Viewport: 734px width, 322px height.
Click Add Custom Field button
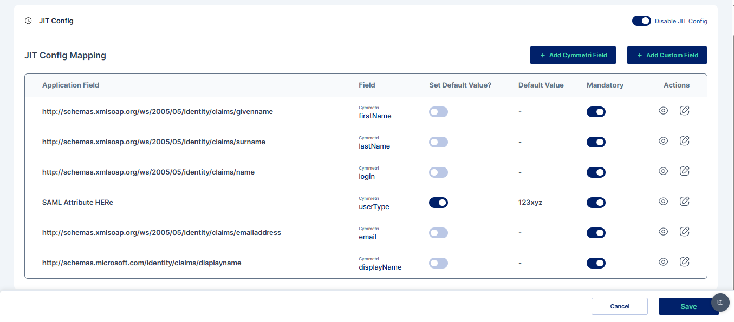click(667, 55)
